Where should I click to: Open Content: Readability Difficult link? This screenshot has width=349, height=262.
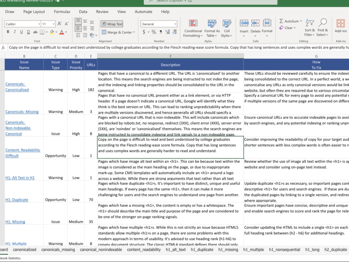[23, 153]
